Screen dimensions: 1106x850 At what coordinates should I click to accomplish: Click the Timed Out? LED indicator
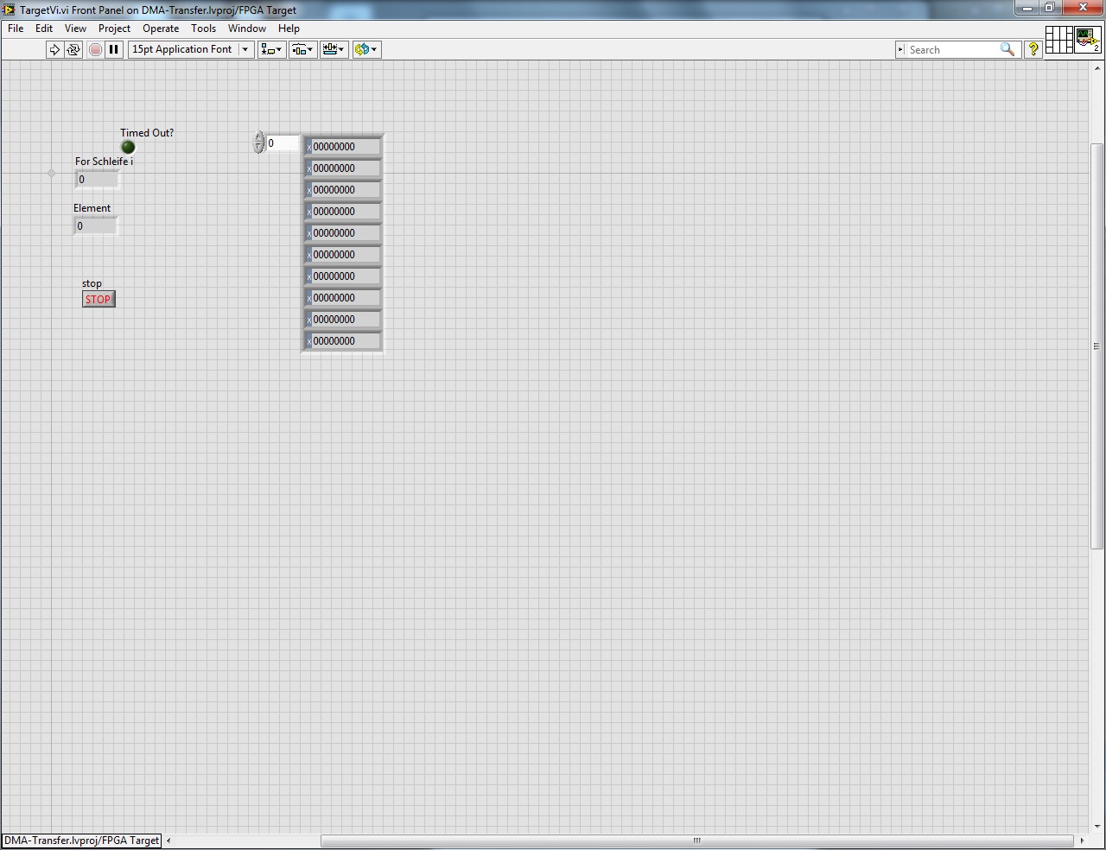pyautogui.click(x=128, y=147)
